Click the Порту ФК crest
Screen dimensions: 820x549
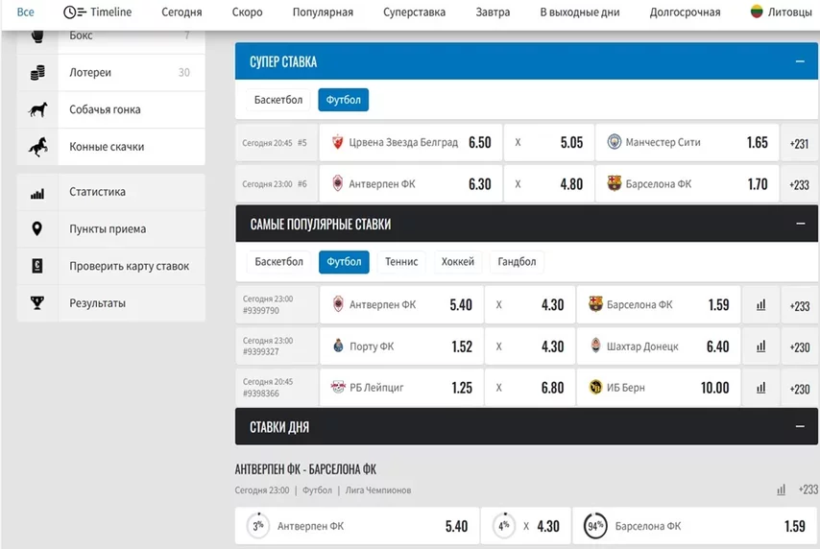pyautogui.click(x=338, y=346)
